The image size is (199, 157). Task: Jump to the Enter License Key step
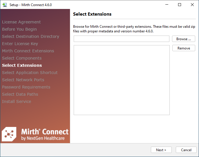click(x=20, y=44)
